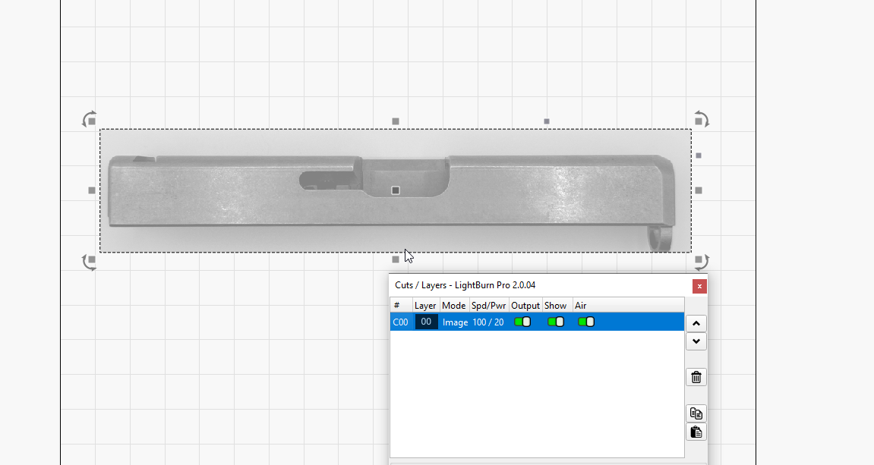
Task: Click the top-middle resize handle of the image
Action: point(396,121)
